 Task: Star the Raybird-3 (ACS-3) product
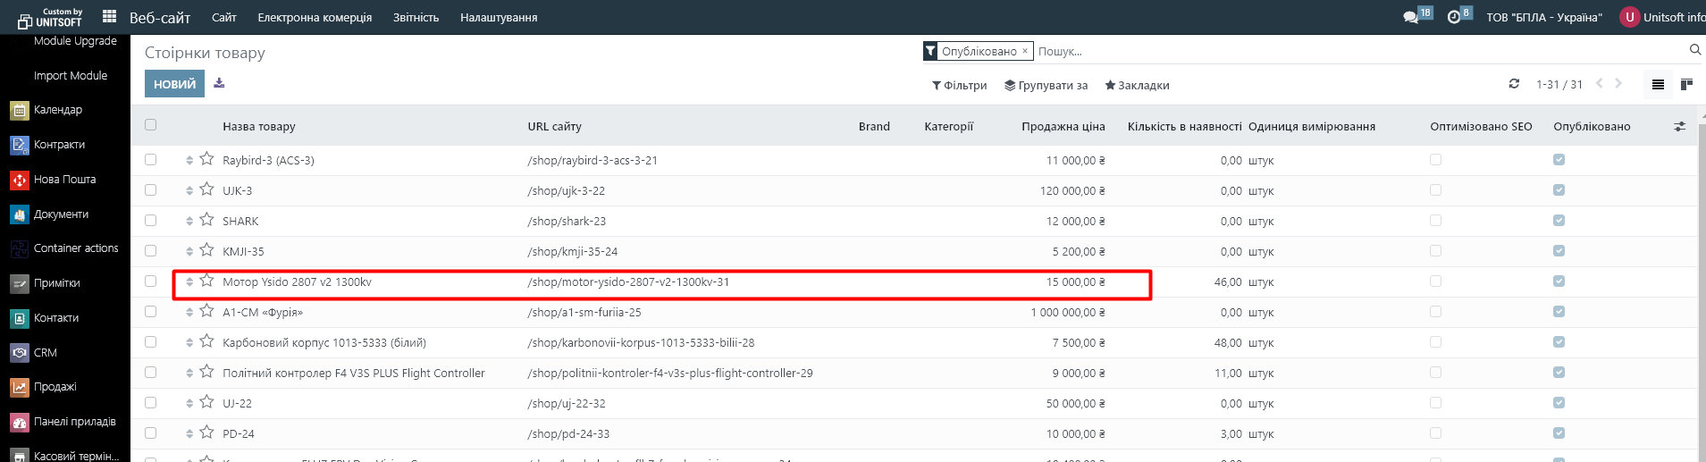(x=206, y=159)
